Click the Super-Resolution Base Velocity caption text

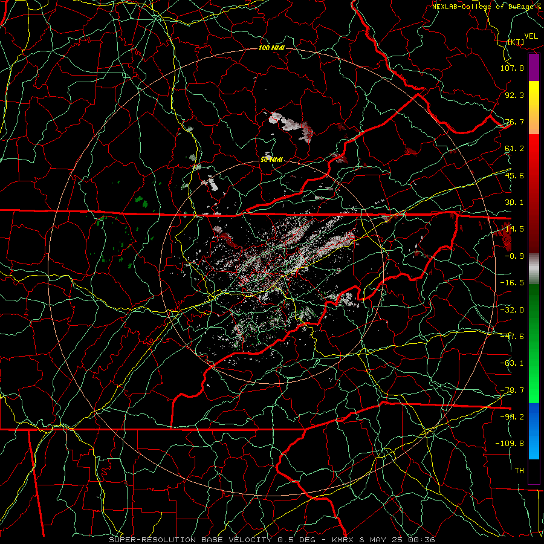pos(190,540)
